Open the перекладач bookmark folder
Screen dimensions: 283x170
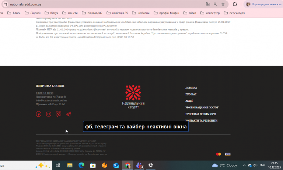point(234,13)
